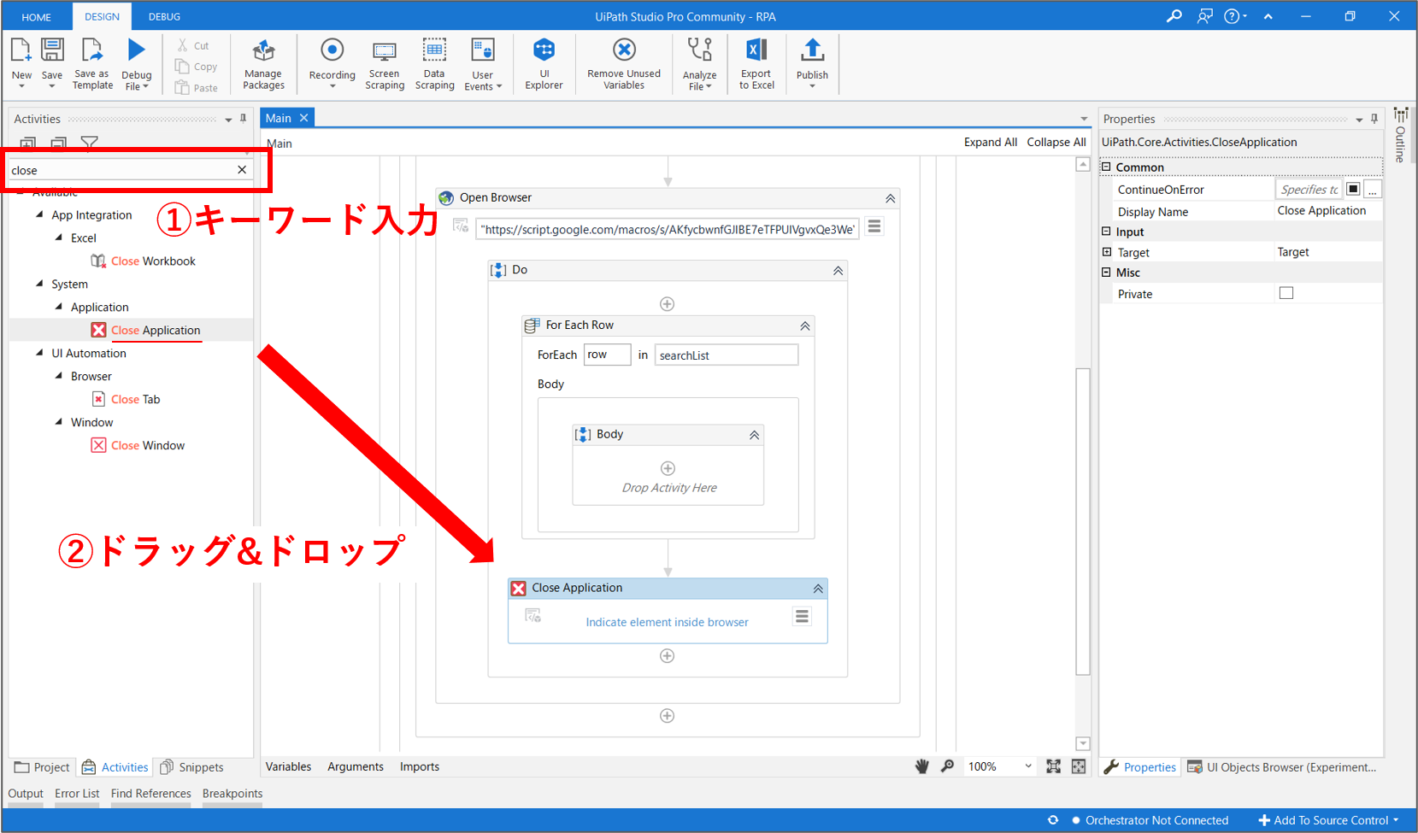
Task: Collapse the For Each Row activity
Action: 804,326
